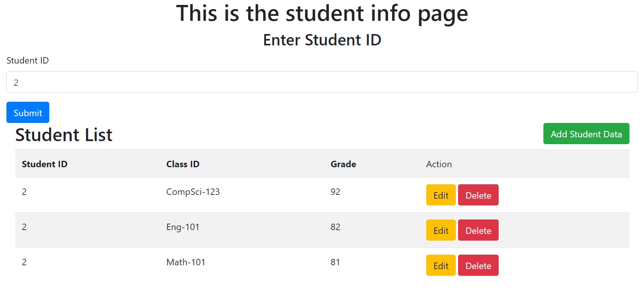Select the Math-101 class cell

point(186,262)
